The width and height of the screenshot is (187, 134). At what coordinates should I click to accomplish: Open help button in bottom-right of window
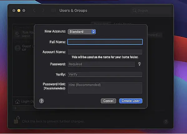click(166, 122)
